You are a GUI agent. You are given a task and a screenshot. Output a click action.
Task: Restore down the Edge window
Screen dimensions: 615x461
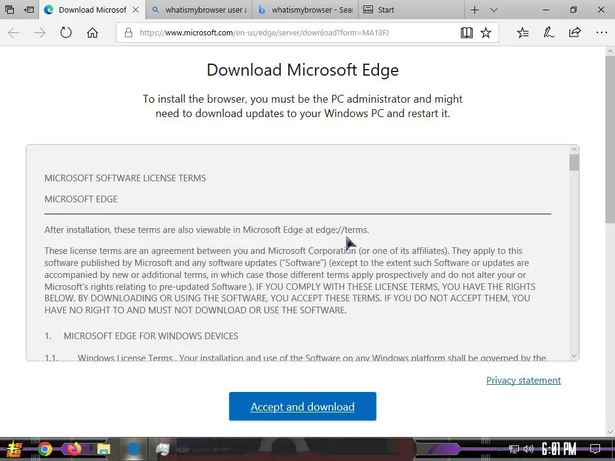click(x=574, y=10)
